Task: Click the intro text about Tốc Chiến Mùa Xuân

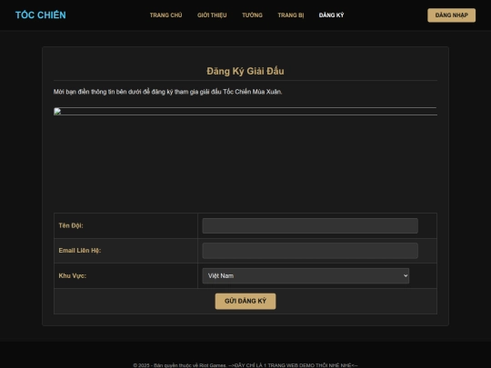Action: [x=167, y=92]
